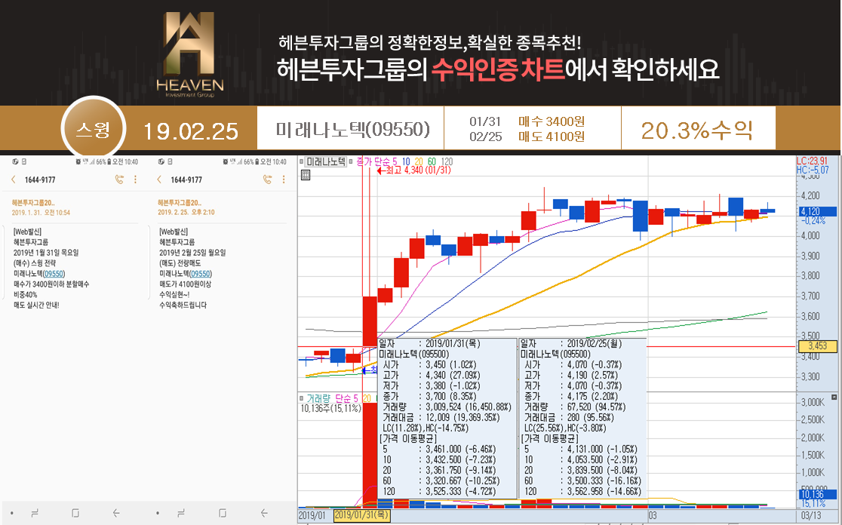The image size is (842, 525).
Task: Tap back chevron in left phone message screen
Action: 14,180
